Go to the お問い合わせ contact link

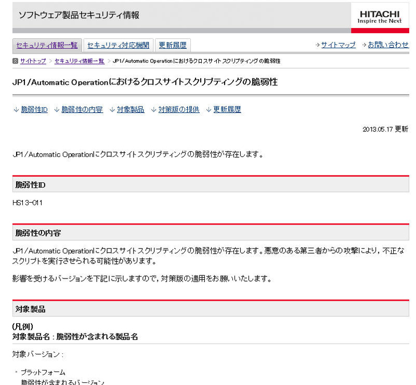click(388, 45)
